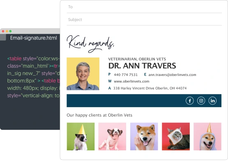Click code line style="vertical-align

tap(33, 96)
